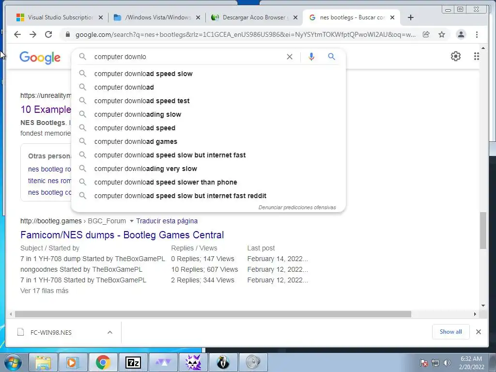
Task: Click Traducir esta página link
Action: click(x=167, y=221)
